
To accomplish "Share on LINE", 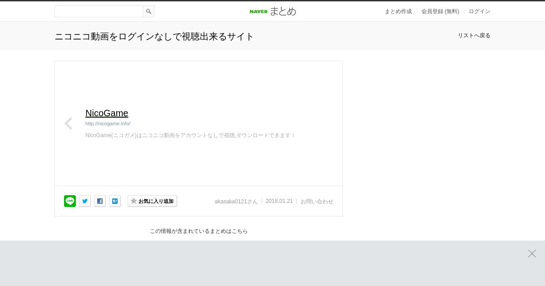I will pyautogui.click(x=70, y=201).
